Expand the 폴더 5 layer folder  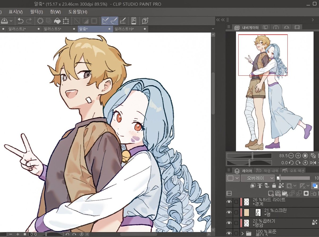(x=242, y=234)
